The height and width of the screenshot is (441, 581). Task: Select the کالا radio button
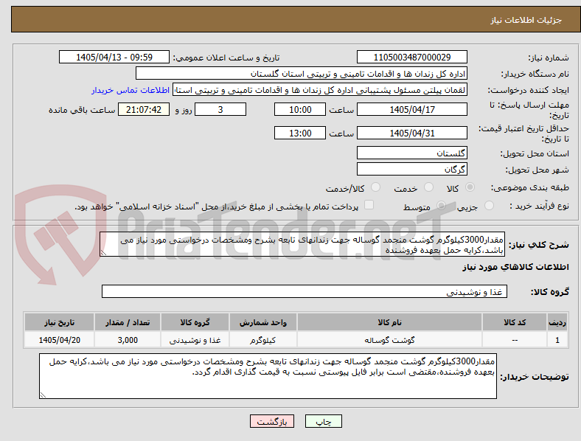click(x=470, y=187)
